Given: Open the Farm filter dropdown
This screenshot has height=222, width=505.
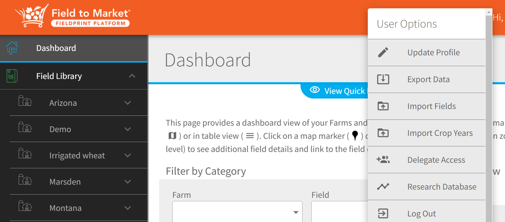Looking at the screenshot, I should click(237, 211).
